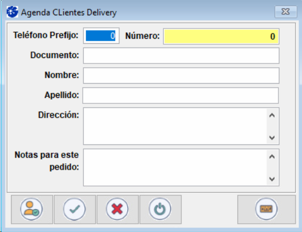Click Notas scrollbar up arrow

coord(272,156)
